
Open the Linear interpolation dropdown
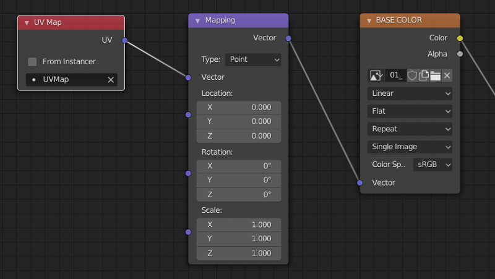point(410,93)
